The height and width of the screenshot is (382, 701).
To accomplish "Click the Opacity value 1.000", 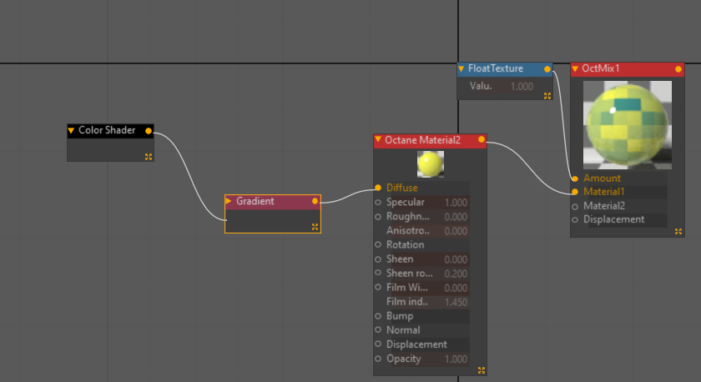I will pos(456,359).
